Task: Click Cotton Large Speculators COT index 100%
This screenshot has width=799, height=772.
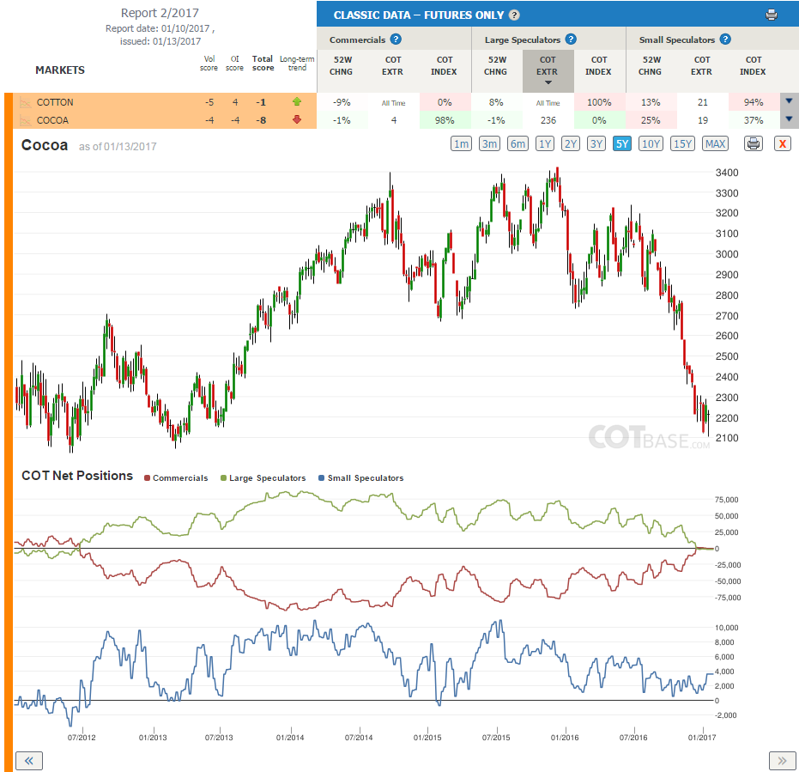Action: click(x=599, y=102)
